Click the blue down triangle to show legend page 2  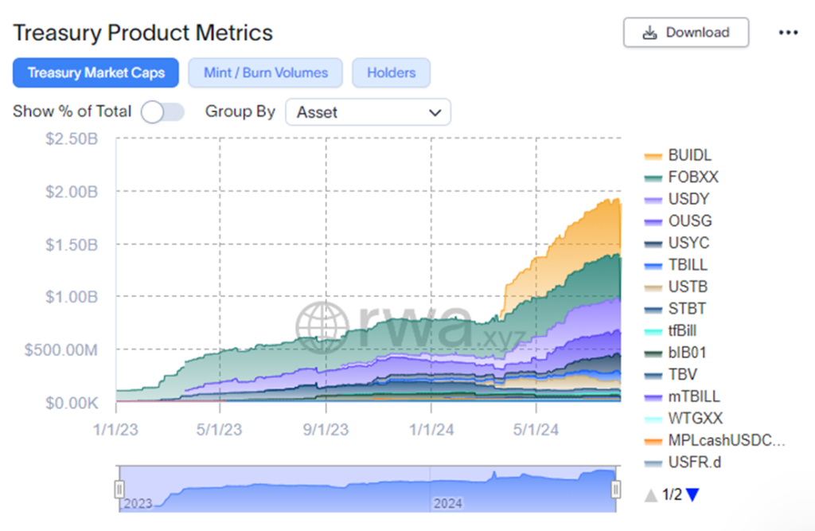692,494
